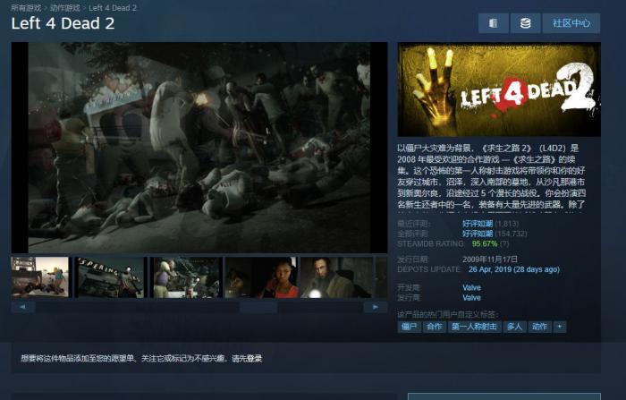Click the SteamDB rating 95.67%

coord(485,243)
